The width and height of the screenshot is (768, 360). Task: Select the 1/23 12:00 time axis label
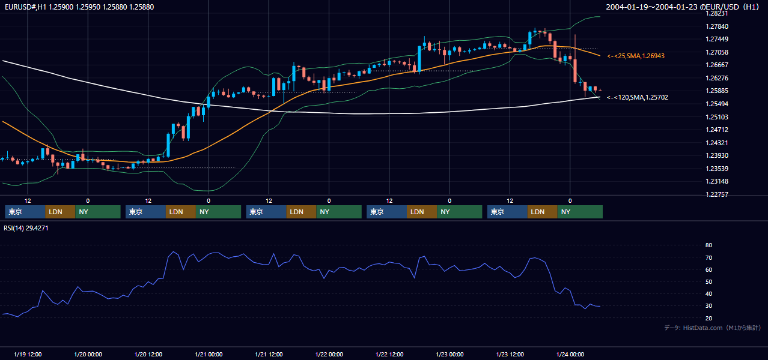[x=510, y=354]
